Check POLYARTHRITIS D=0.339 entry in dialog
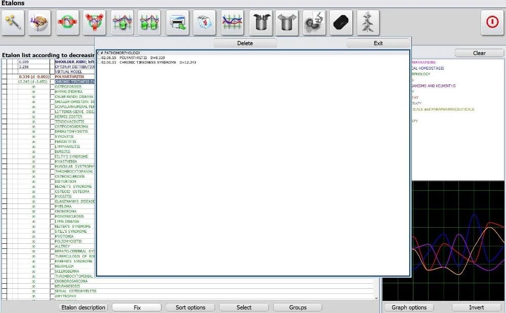The width and height of the screenshot is (506, 313). click(x=99, y=58)
